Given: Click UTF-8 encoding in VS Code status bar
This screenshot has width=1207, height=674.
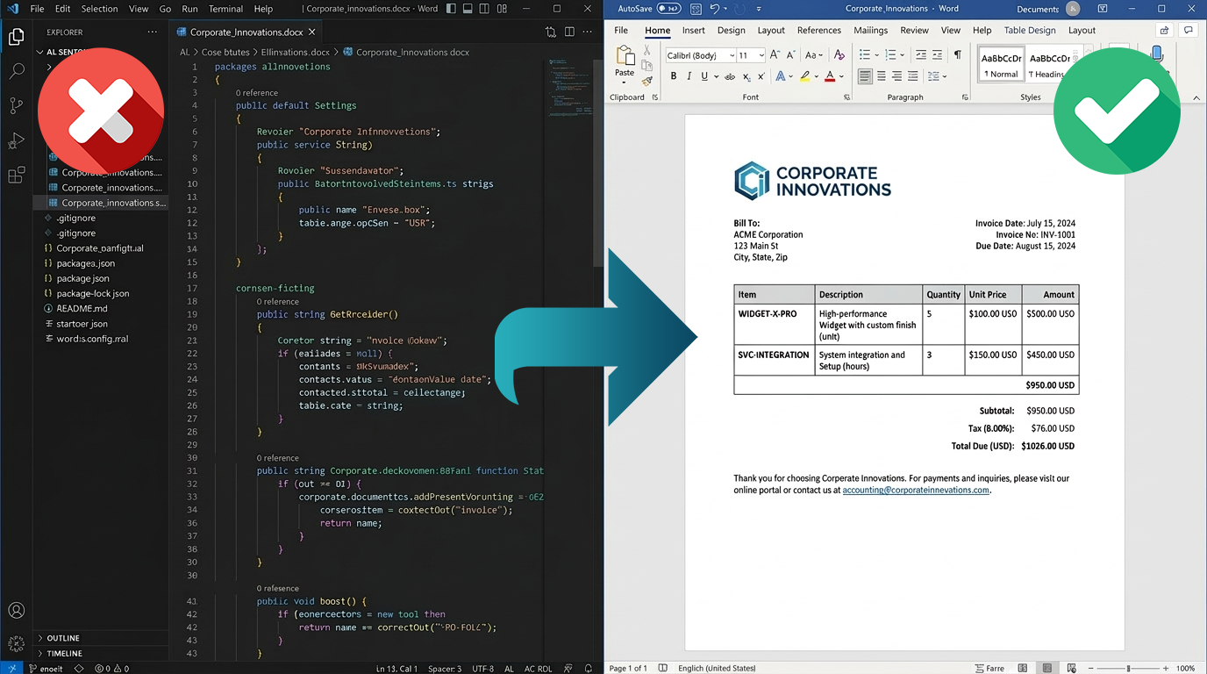Looking at the screenshot, I should coord(482,669).
